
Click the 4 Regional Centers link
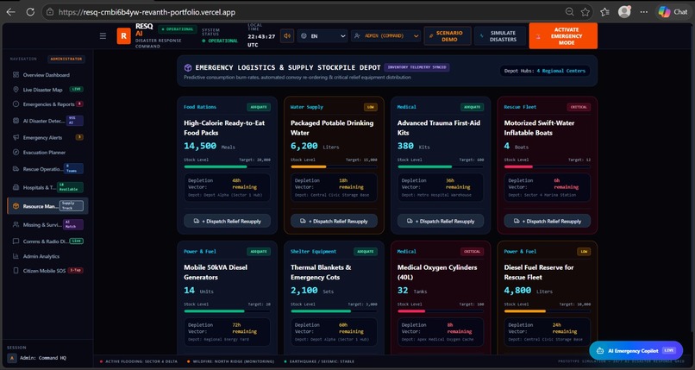[x=561, y=71]
